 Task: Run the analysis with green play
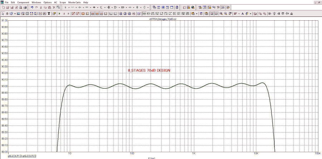point(59,14)
